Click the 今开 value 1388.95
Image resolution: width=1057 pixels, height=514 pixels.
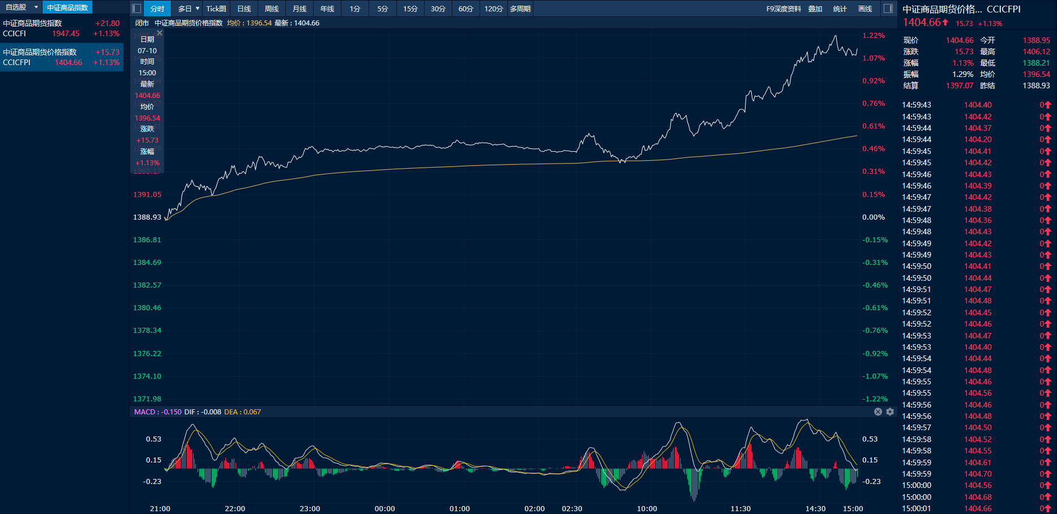click(x=1036, y=40)
